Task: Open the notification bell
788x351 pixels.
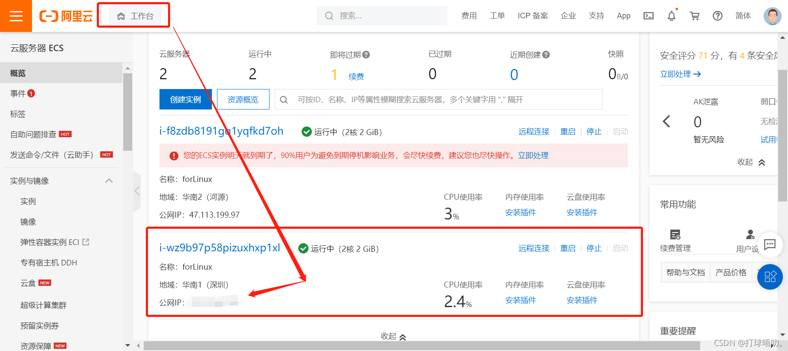Action: tap(672, 16)
